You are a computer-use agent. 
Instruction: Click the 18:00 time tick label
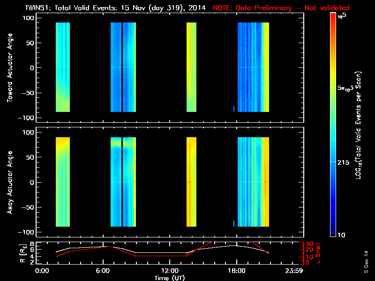point(236,271)
